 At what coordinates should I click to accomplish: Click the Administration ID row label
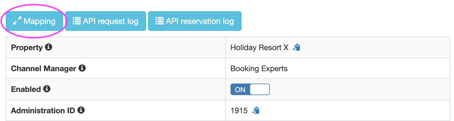pyautogui.click(x=43, y=111)
